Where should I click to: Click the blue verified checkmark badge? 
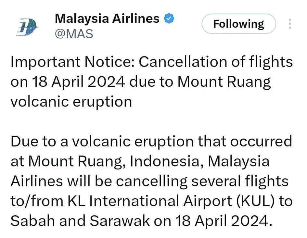[169, 19]
